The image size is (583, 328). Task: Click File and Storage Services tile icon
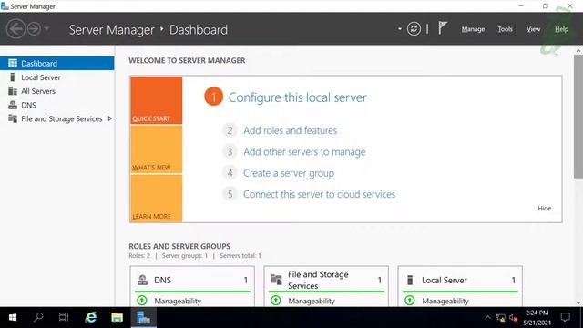click(276, 280)
